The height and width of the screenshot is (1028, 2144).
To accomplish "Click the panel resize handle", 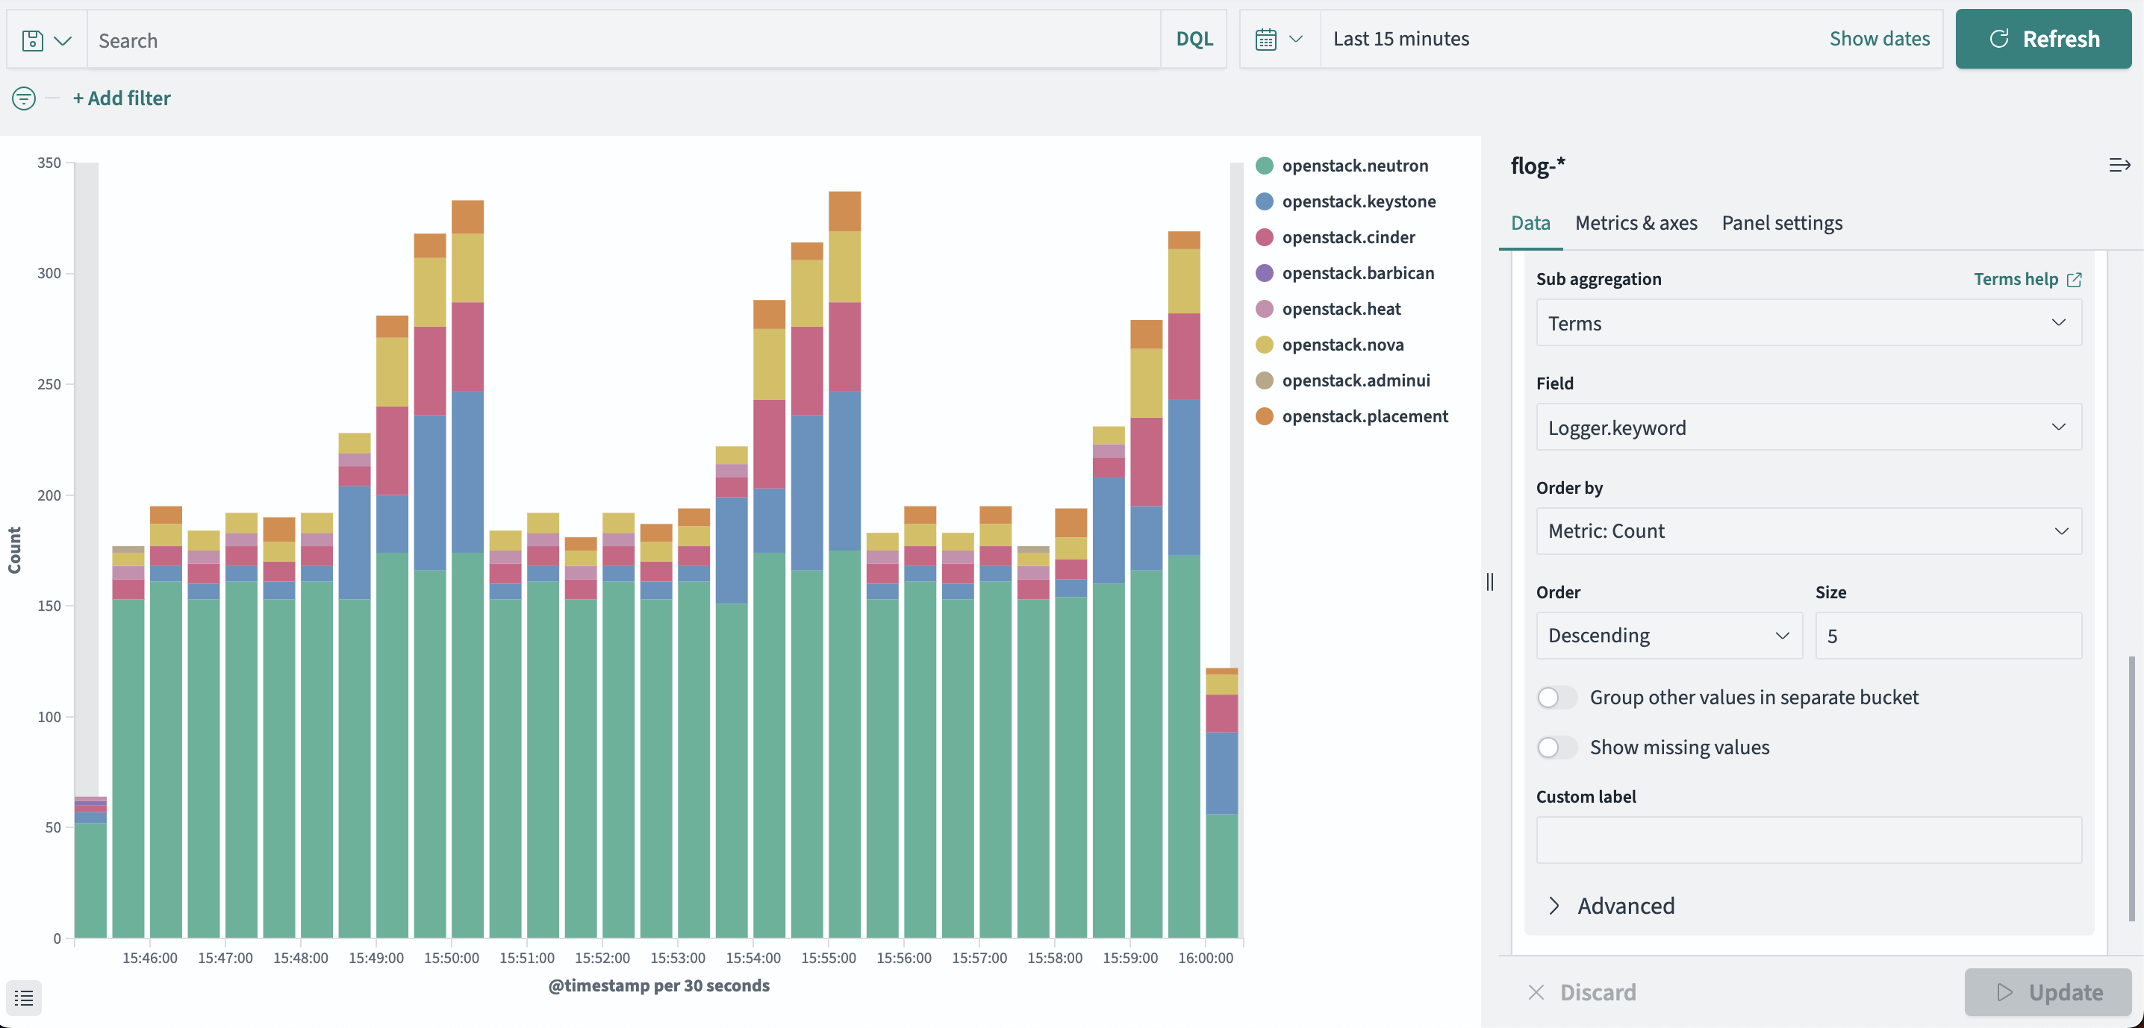I will coord(1490,582).
